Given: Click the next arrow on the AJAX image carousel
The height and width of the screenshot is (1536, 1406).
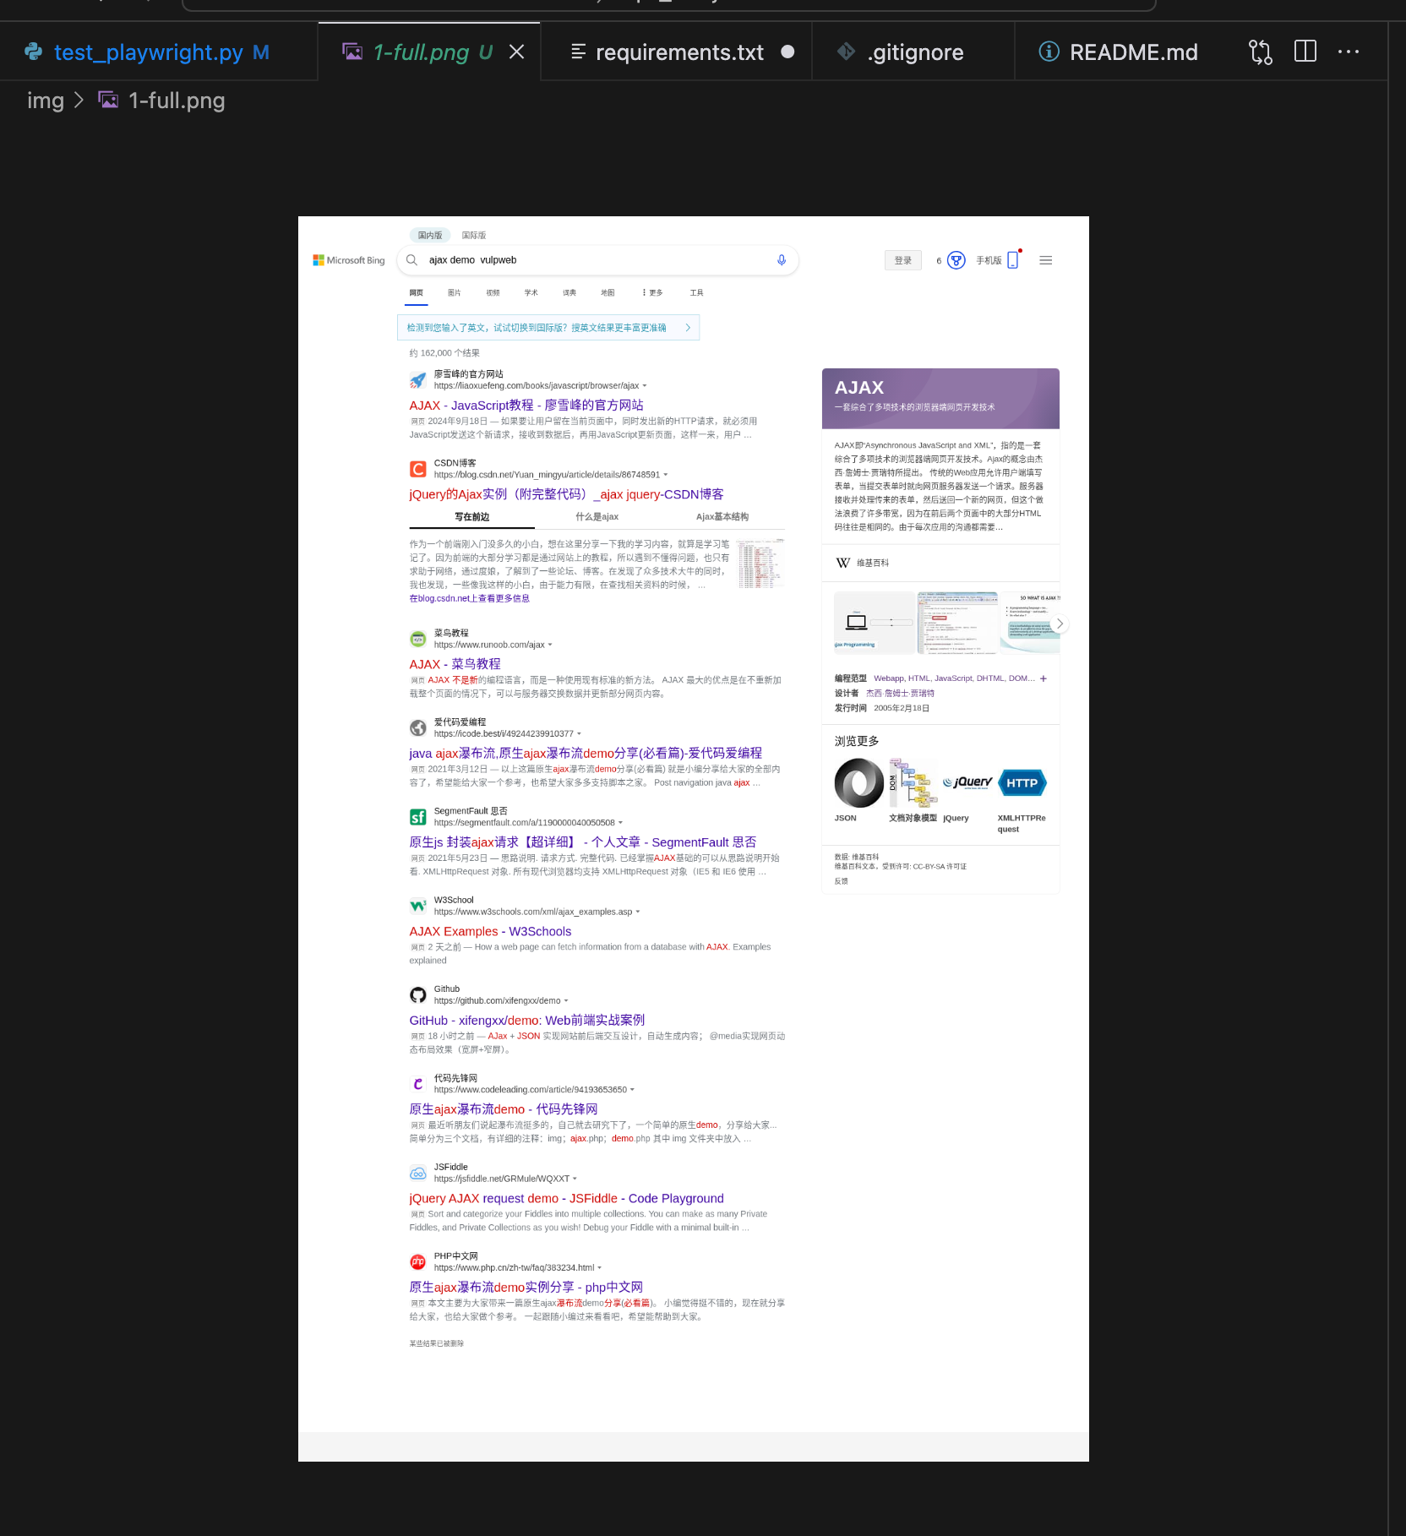Looking at the screenshot, I should point(1060,624).
